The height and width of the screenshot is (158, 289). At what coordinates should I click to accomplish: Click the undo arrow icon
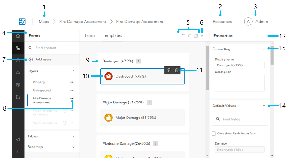pos(183,36)
